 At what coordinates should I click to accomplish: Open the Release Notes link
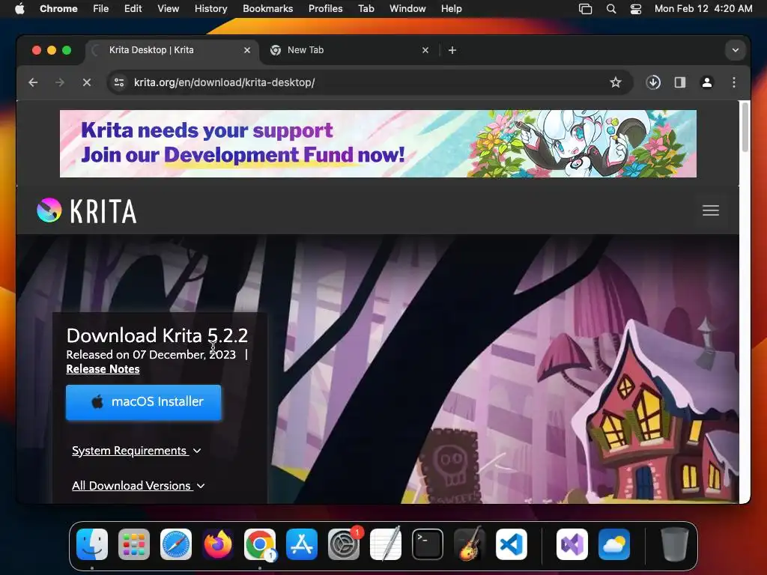[103, 369]
